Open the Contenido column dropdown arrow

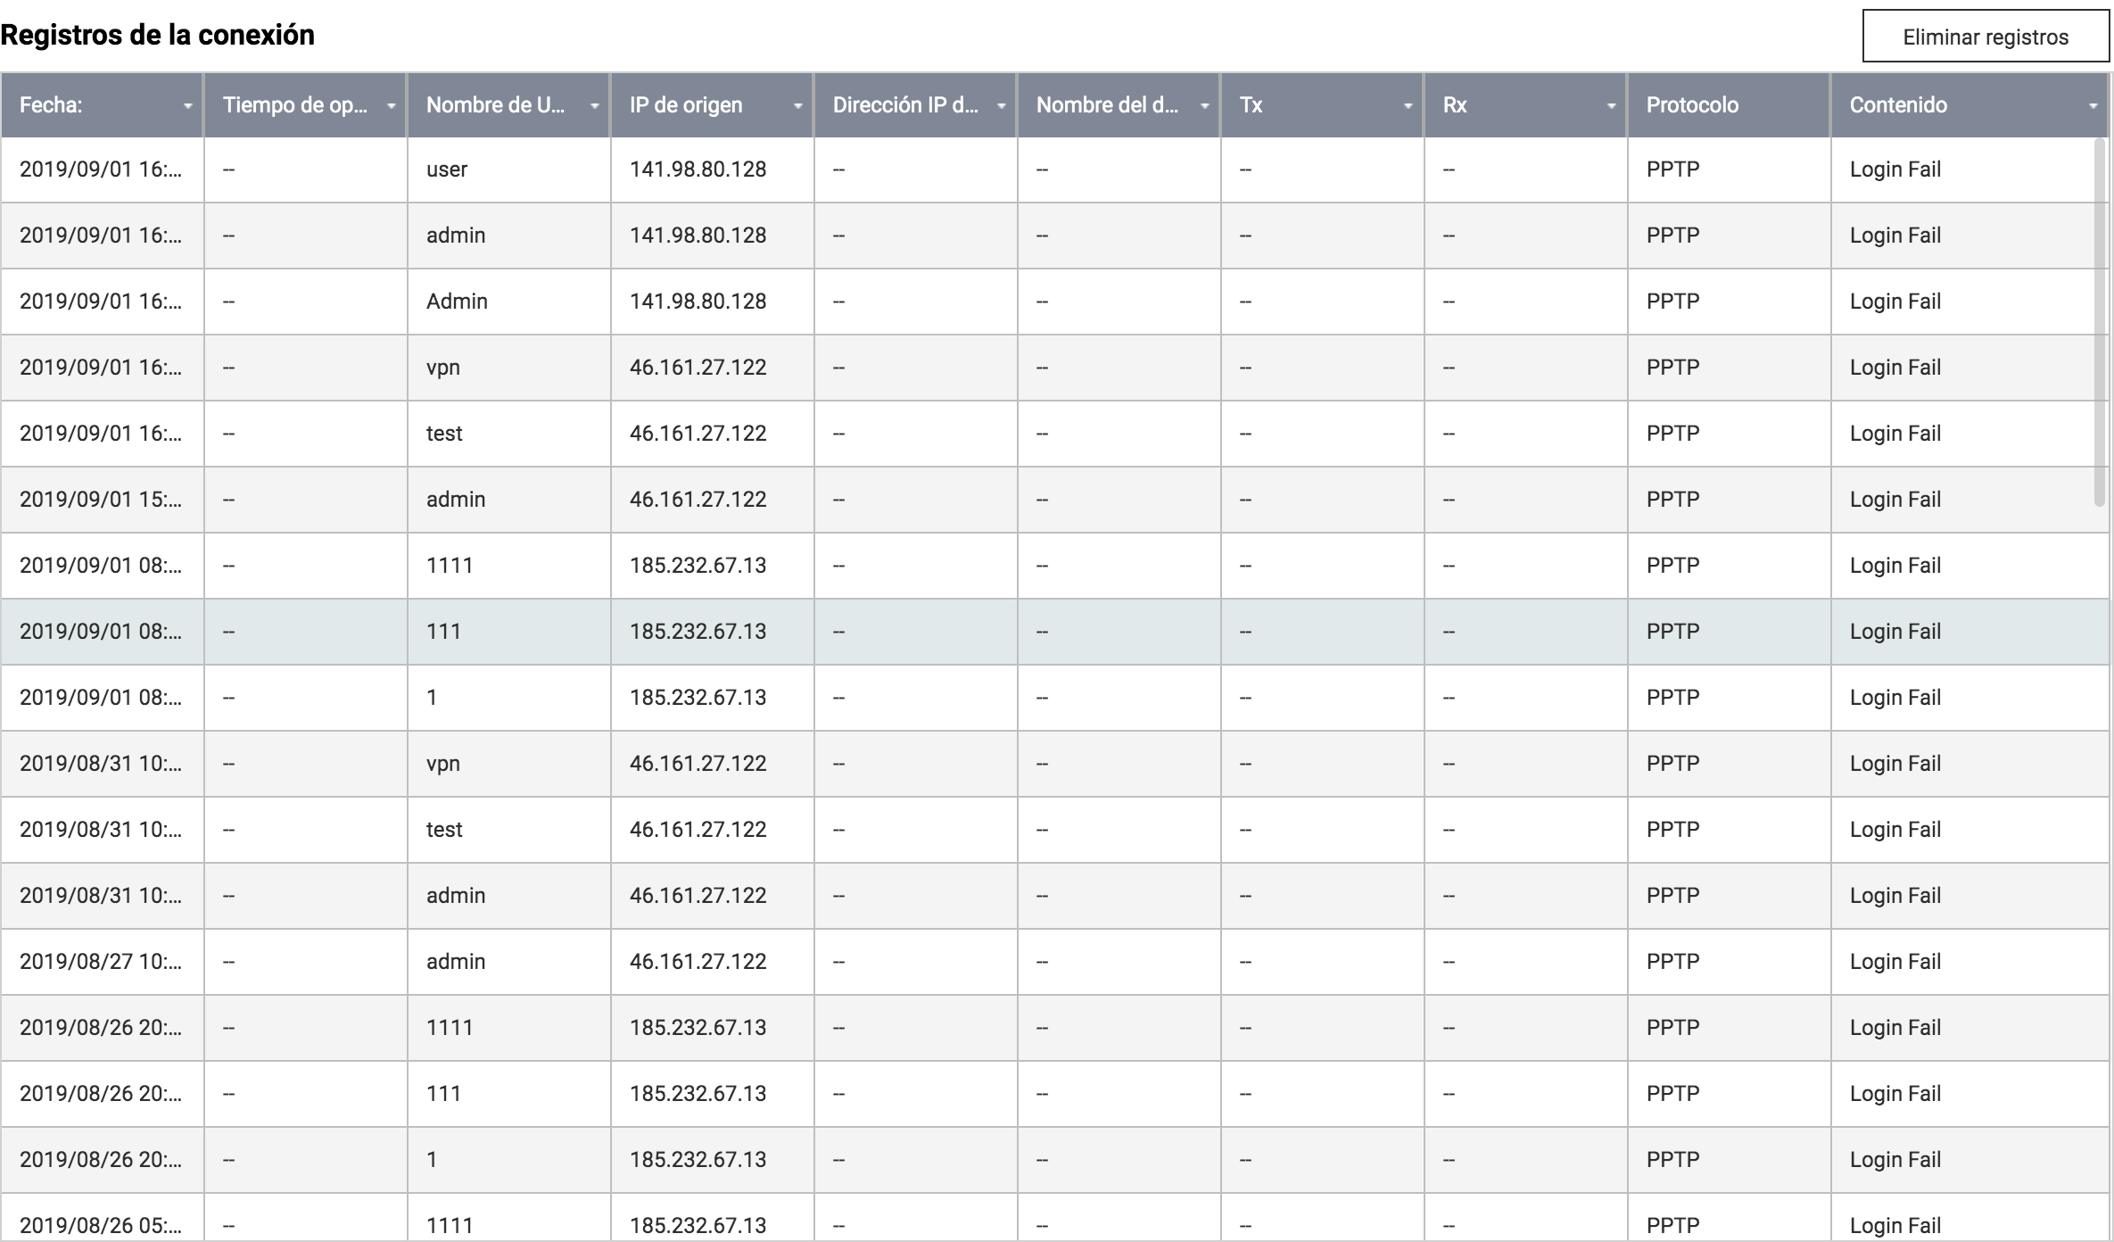[x=2093, y=106]
